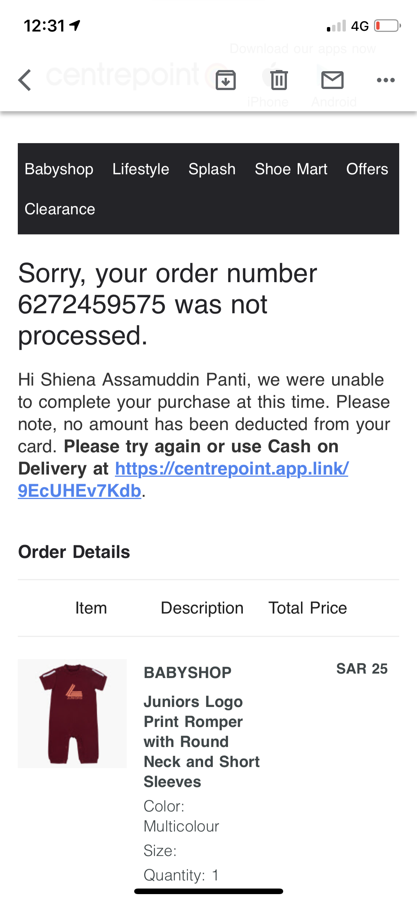Tap the battery indicator in status bar
This screenshot has height=903, width=417.
point(387,26)
